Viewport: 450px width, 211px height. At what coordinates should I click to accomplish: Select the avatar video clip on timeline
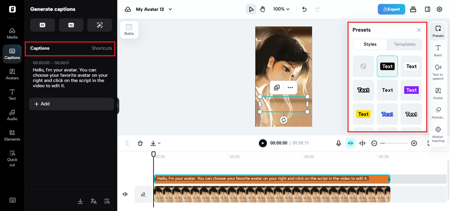[x=272, y=194]
